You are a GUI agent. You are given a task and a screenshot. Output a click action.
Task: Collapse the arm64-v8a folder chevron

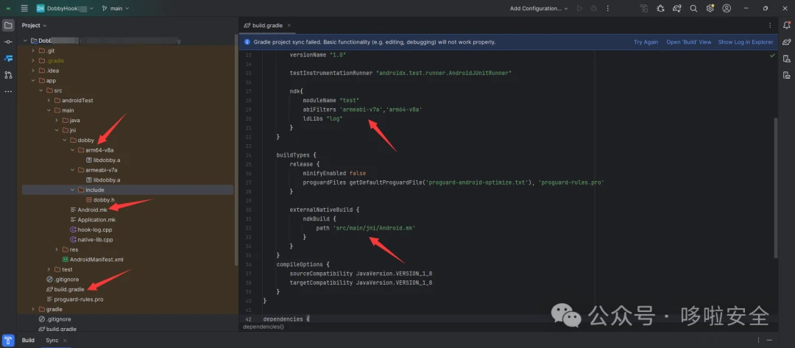(x=73, y=150)
